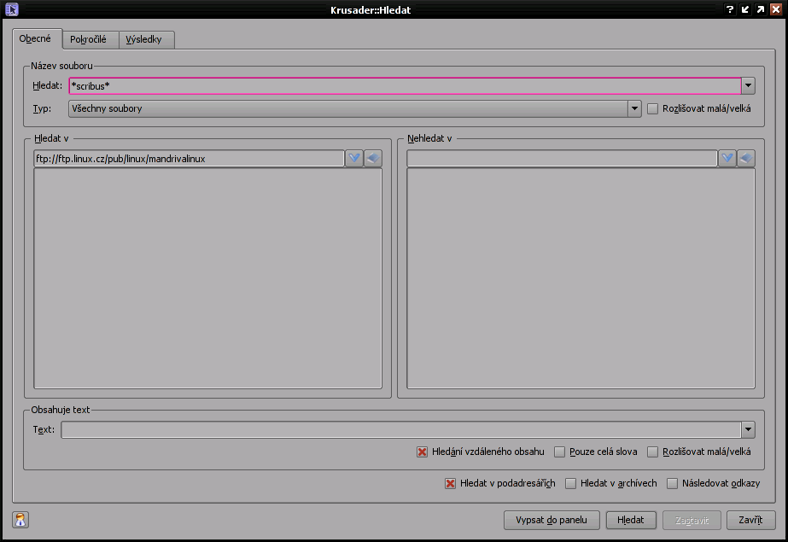Enable 'Hledat v archívech' checkbox
Viewport: 788px width, 542px height.
[571, 484]
